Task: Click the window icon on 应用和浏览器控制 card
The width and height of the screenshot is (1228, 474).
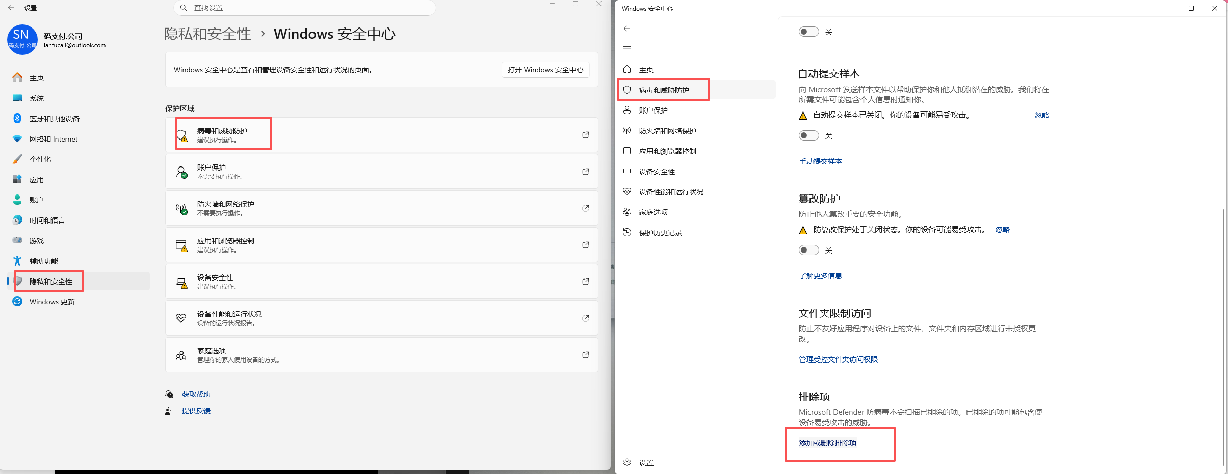Action: pyautogui.click(x=181, y=245)
